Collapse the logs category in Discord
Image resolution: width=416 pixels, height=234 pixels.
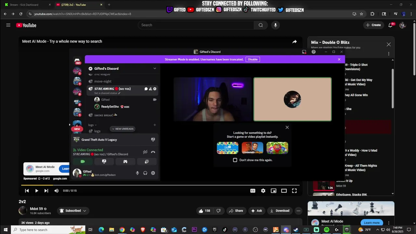pyautogui.click(x=92, y=125)
